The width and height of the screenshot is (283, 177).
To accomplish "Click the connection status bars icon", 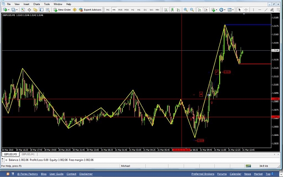I will [x=248, y=166].
